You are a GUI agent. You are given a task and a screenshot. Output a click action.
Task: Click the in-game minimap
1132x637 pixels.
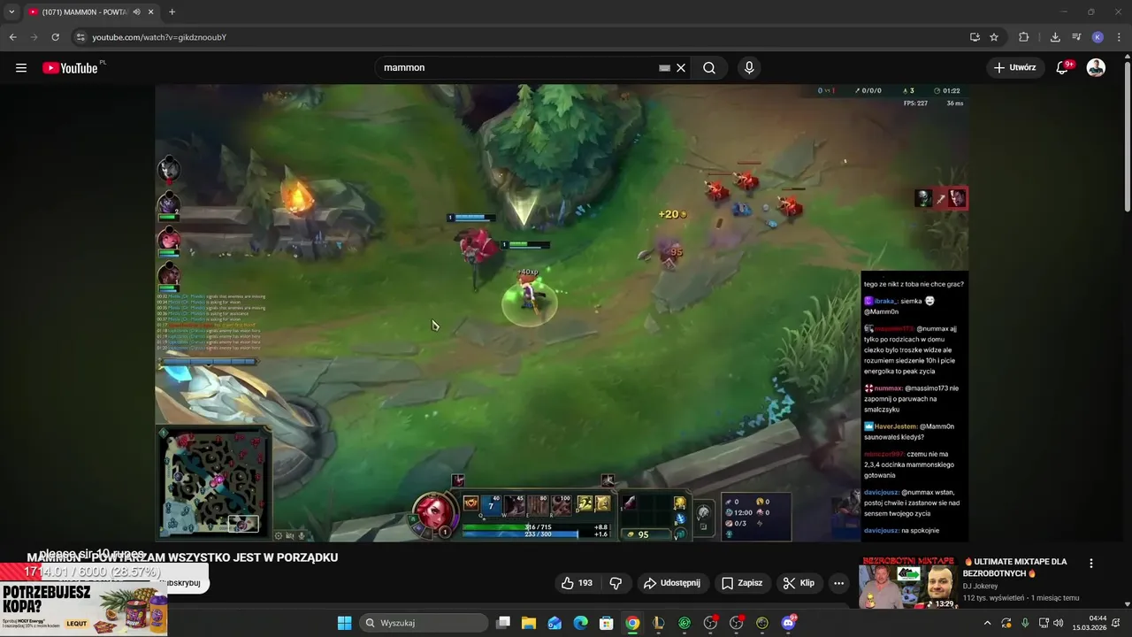[x=213, y=483]
